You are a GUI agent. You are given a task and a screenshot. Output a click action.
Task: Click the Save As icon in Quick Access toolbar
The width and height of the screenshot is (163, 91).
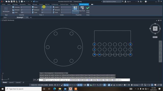tap(14, 2)
